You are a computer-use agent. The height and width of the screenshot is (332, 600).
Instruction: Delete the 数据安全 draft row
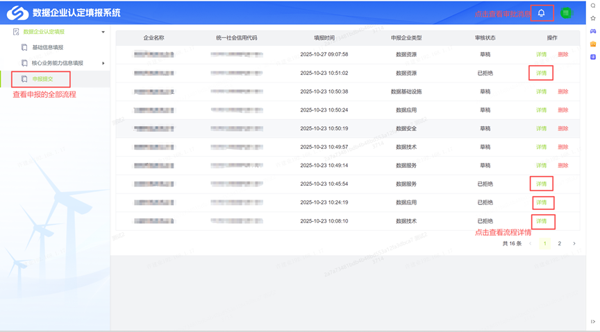point(562,128)
